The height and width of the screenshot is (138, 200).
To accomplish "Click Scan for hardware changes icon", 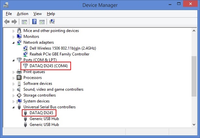I will coord(52,22).
